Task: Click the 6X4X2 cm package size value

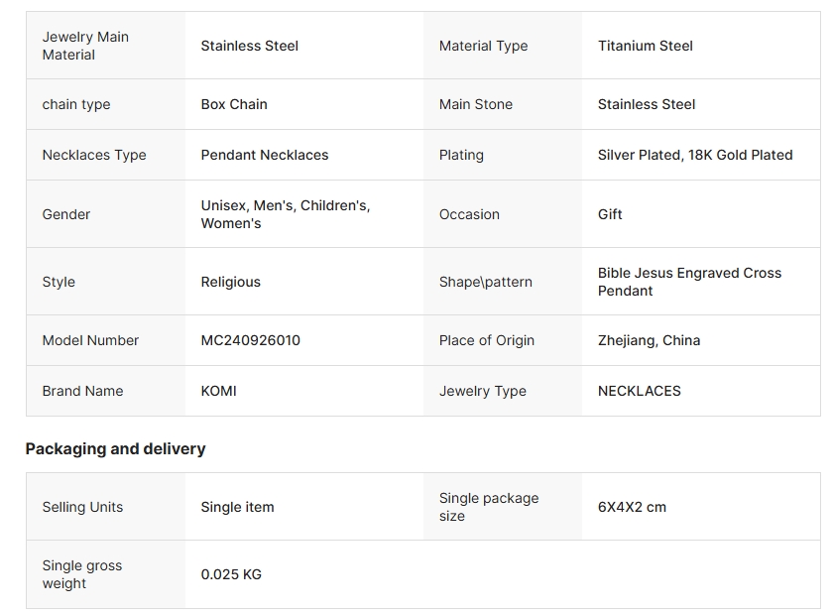Action: click(632, 507)
